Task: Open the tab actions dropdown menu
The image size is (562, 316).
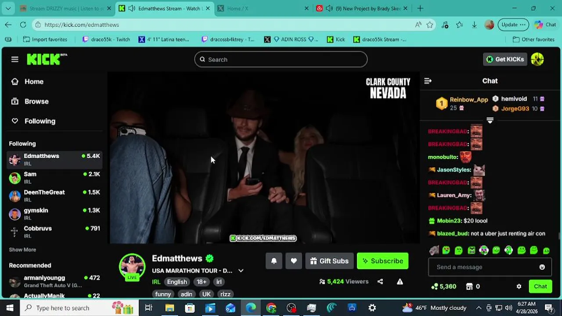Action: pos(8,8)
